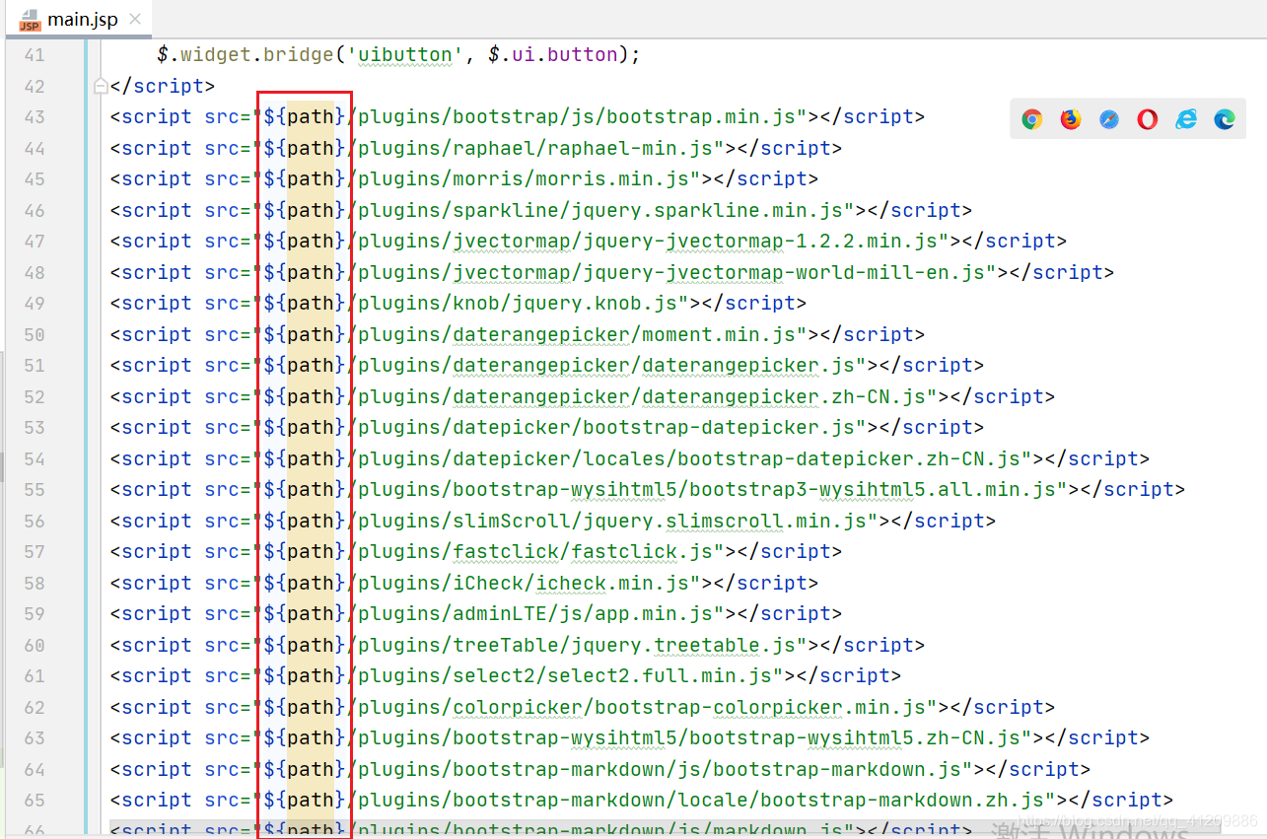Click the jquery.slimscroll.min.js path
1267x839 pixels.
[x=611, y=521]
